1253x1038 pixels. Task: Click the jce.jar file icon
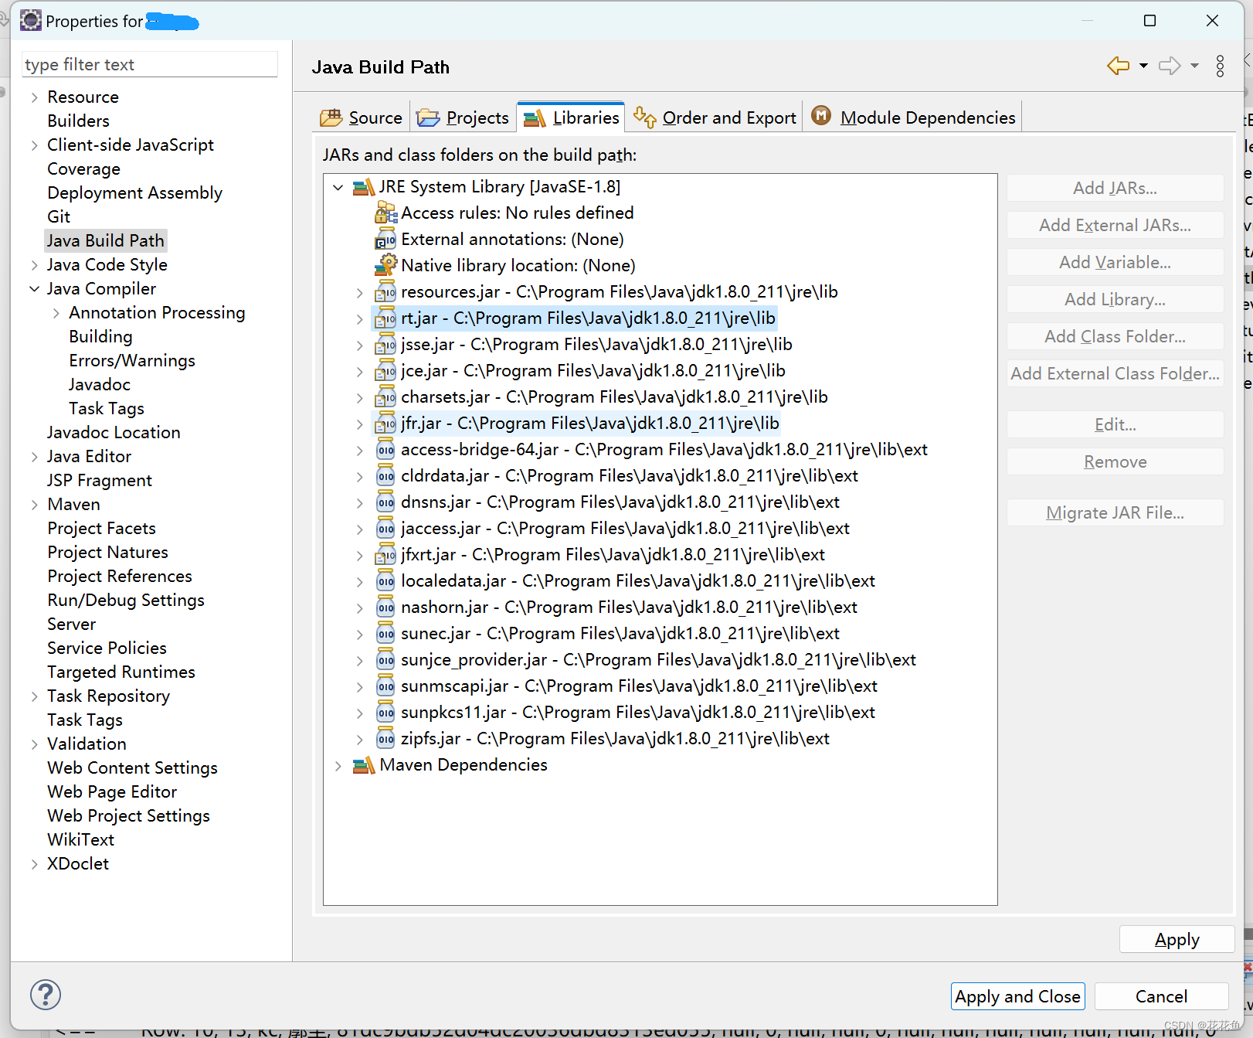coord(385,371)
